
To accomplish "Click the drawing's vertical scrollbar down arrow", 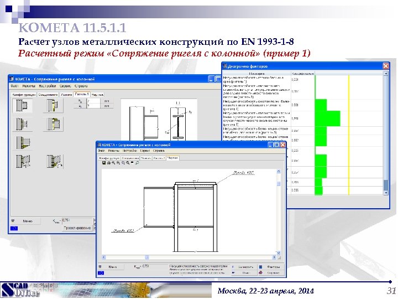I will tap(279, 253).
